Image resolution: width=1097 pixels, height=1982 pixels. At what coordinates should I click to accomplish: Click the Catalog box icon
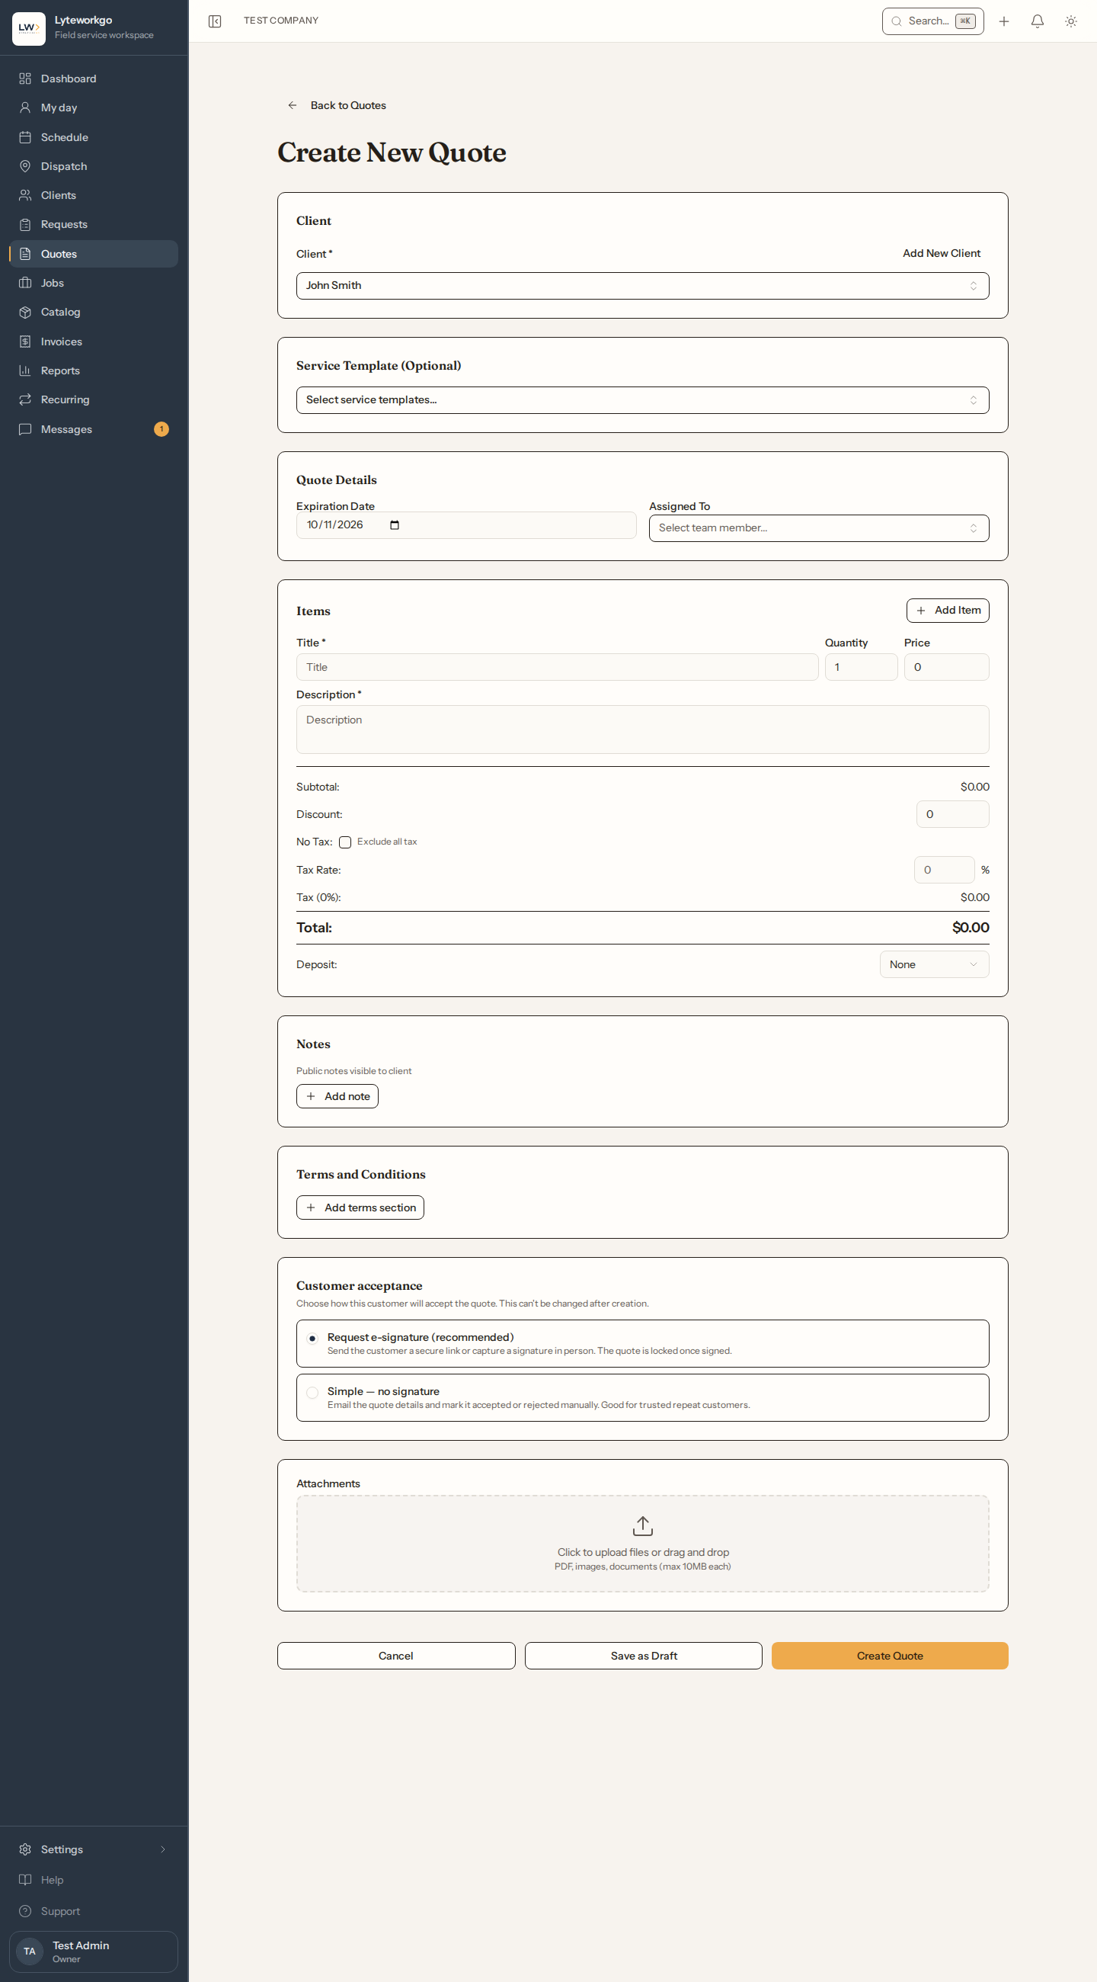coord(25,312)
